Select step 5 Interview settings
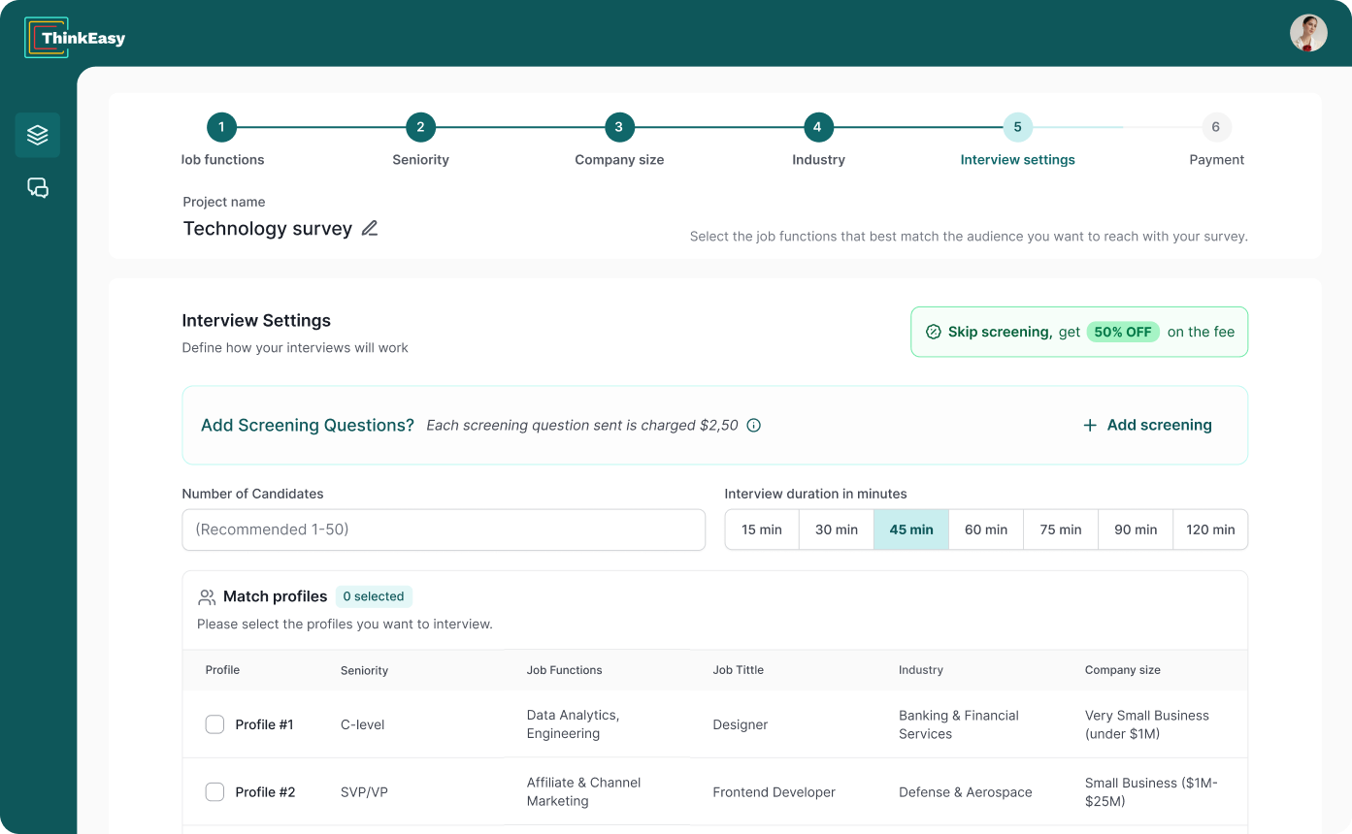 1017,127
